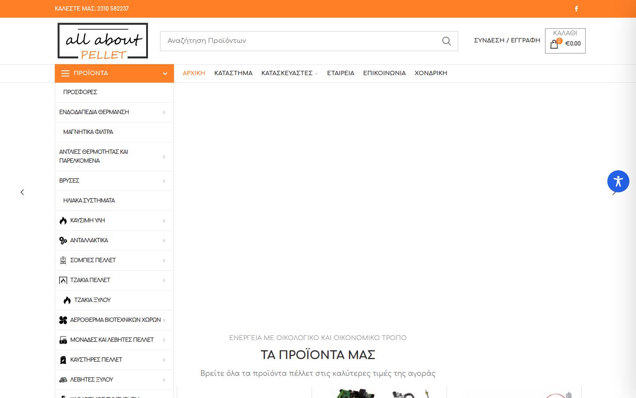
Task: Click the gears icon next to ΑΝΤΑΛΛΑΚΤΙΚΑ
Action: pos(63,241)
